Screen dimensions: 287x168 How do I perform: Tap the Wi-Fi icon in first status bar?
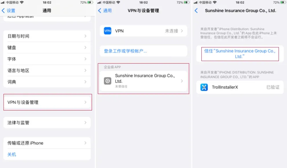pos(22,2)
